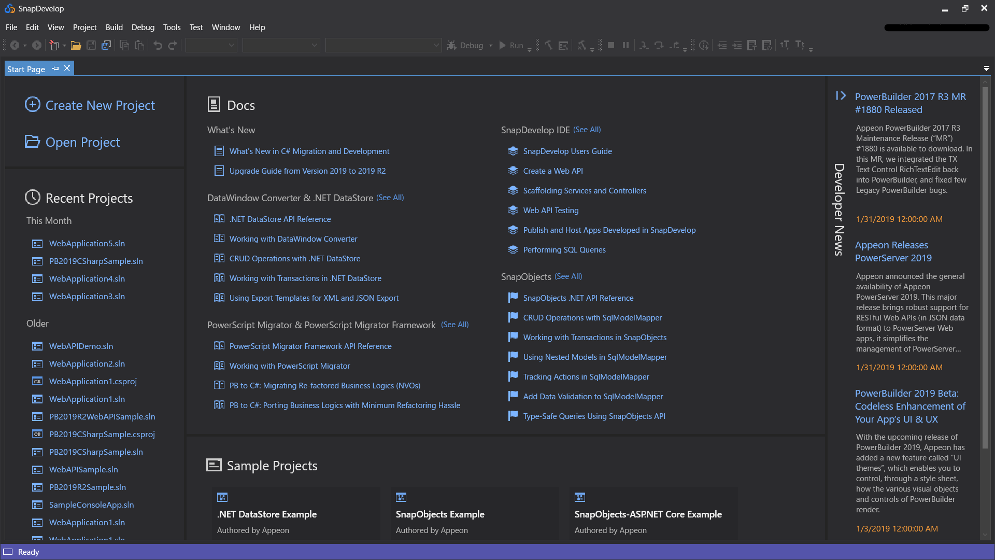Image resolution: width=995 pixels, height=560 pixels.
Task: Unpin the Start Page tab
Action: click(55, 68)
